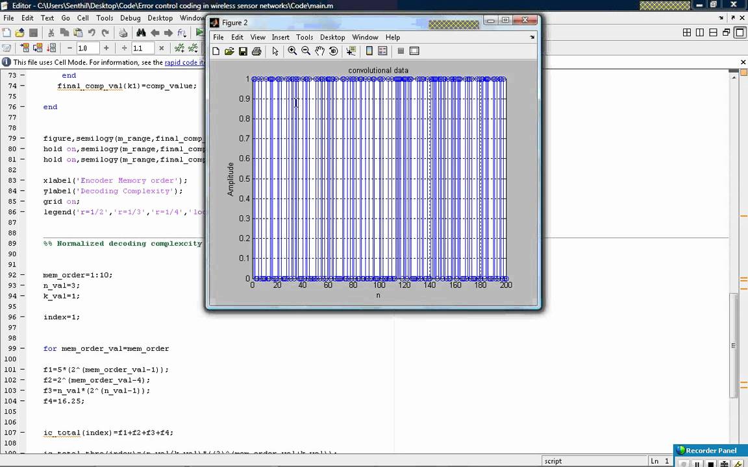This screenshot has height=467, width=748.
Task: Create a new file in Editor toolbar
Action: pos(6,32)
